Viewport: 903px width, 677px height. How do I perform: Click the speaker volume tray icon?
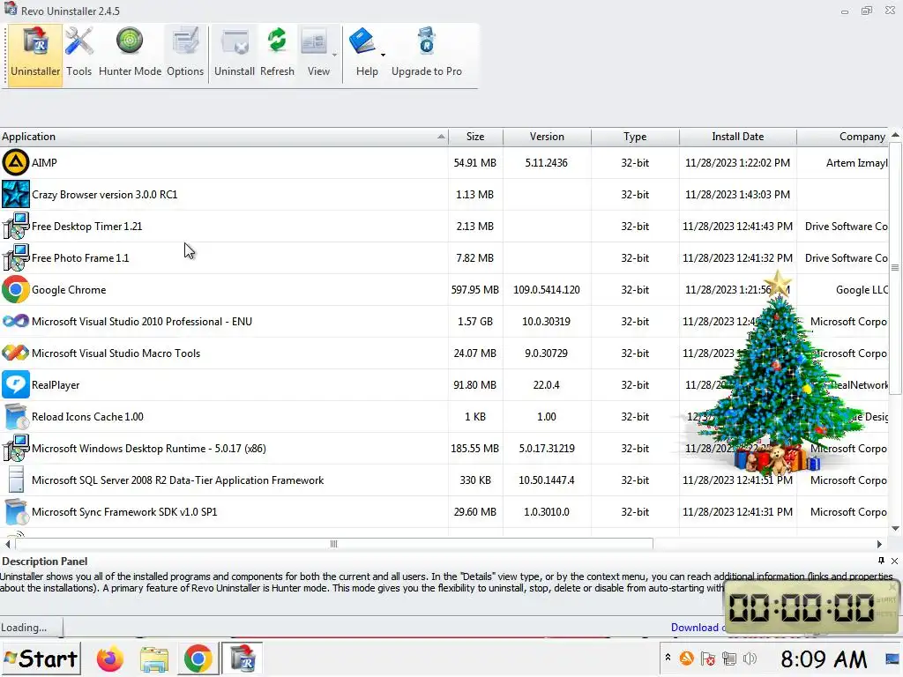coord(750,658)
